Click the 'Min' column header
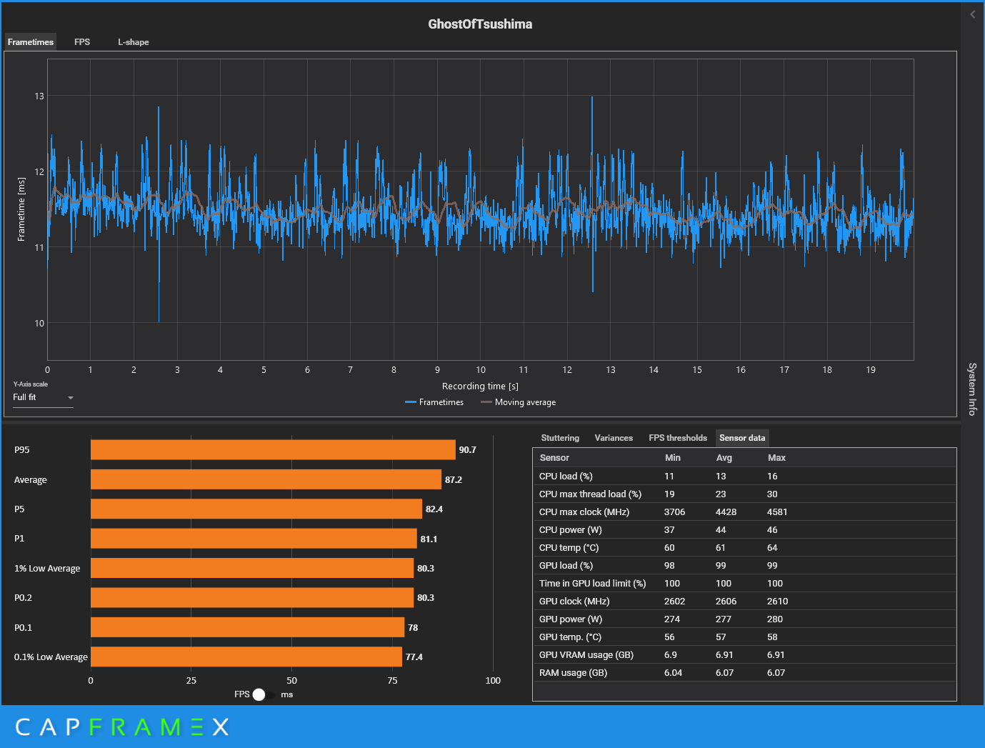985x748 pixels. click(x=673, y=458)
